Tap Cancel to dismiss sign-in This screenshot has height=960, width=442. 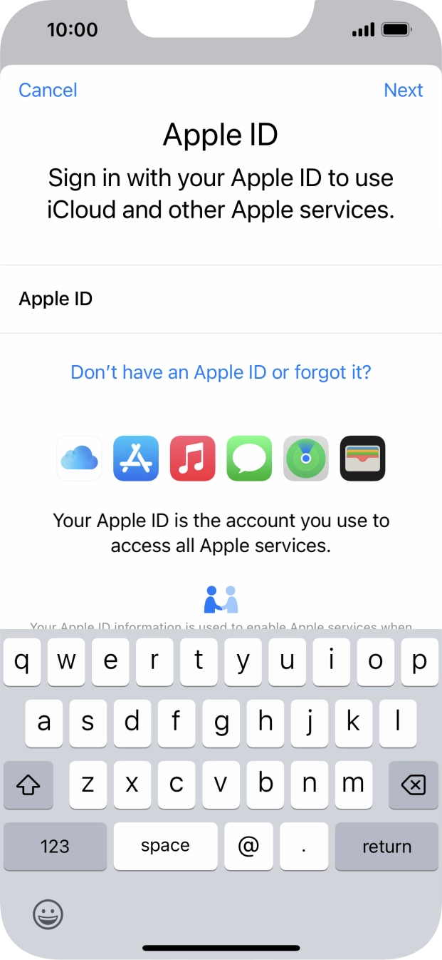click(x=48, y=90)
